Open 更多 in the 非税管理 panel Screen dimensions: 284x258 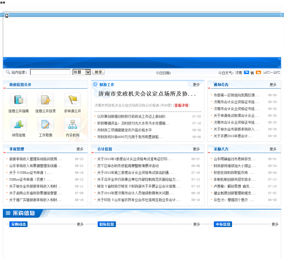pyautogui.click(x=80, y=149)
